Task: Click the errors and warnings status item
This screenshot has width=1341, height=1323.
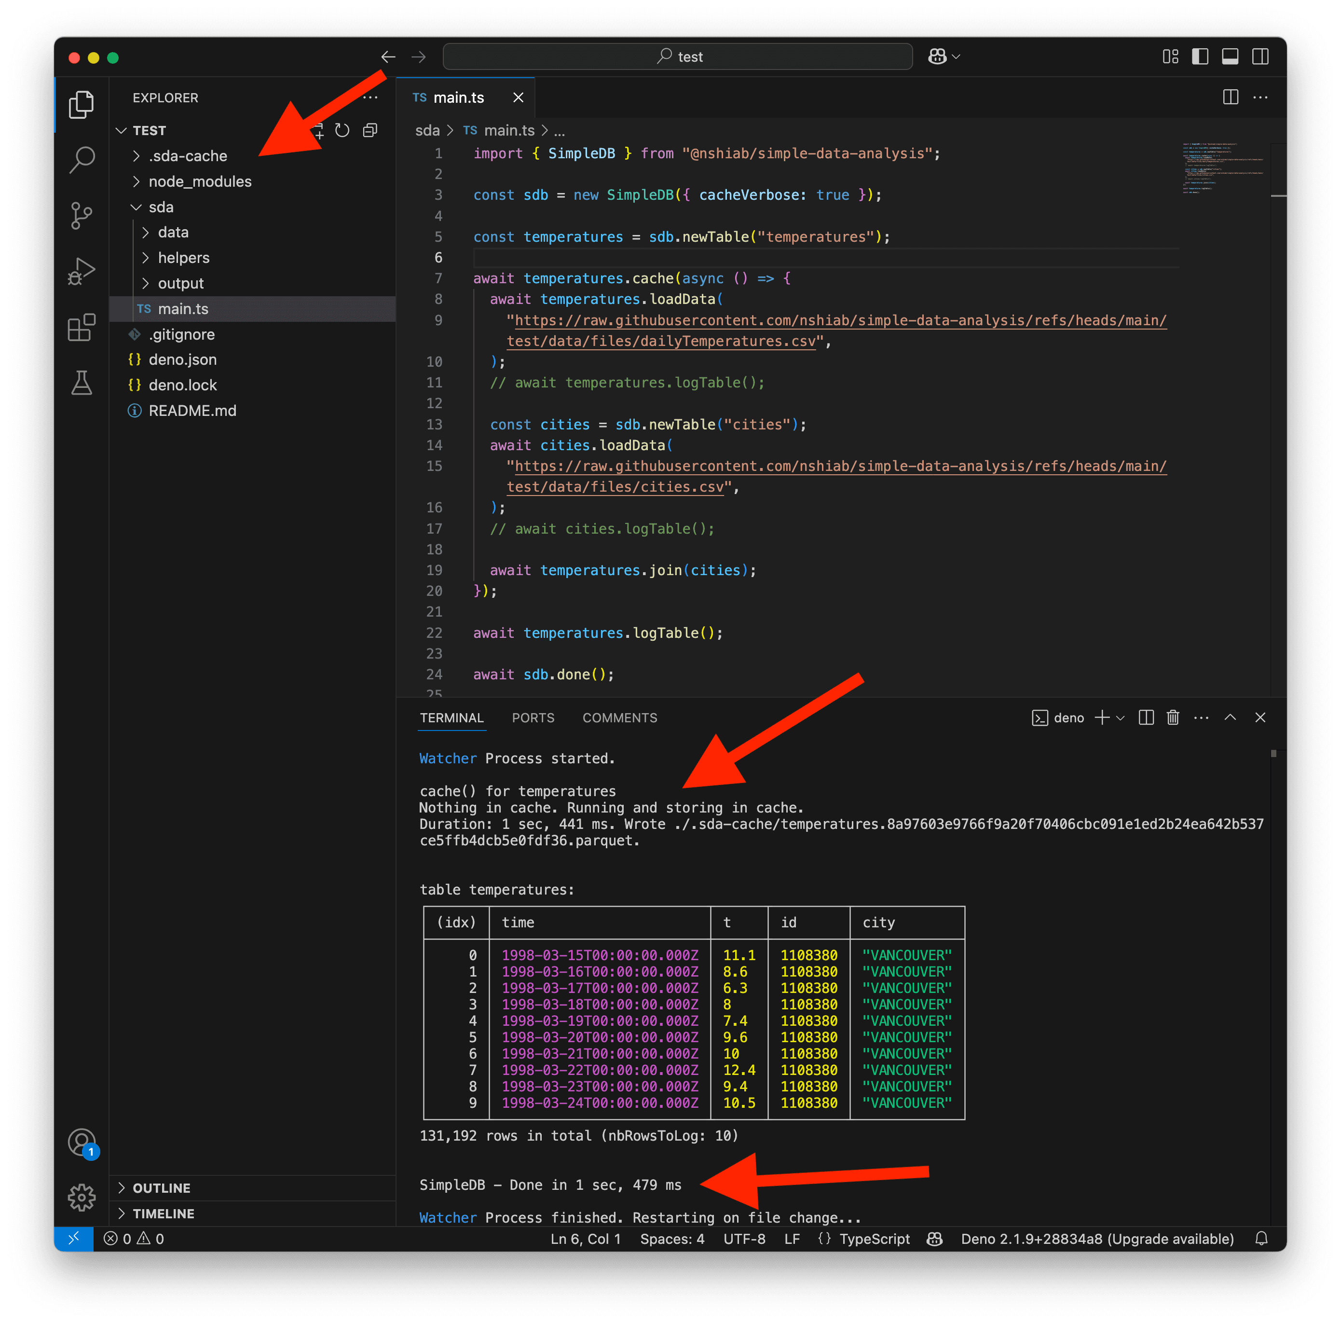Action: [134, 1239]
